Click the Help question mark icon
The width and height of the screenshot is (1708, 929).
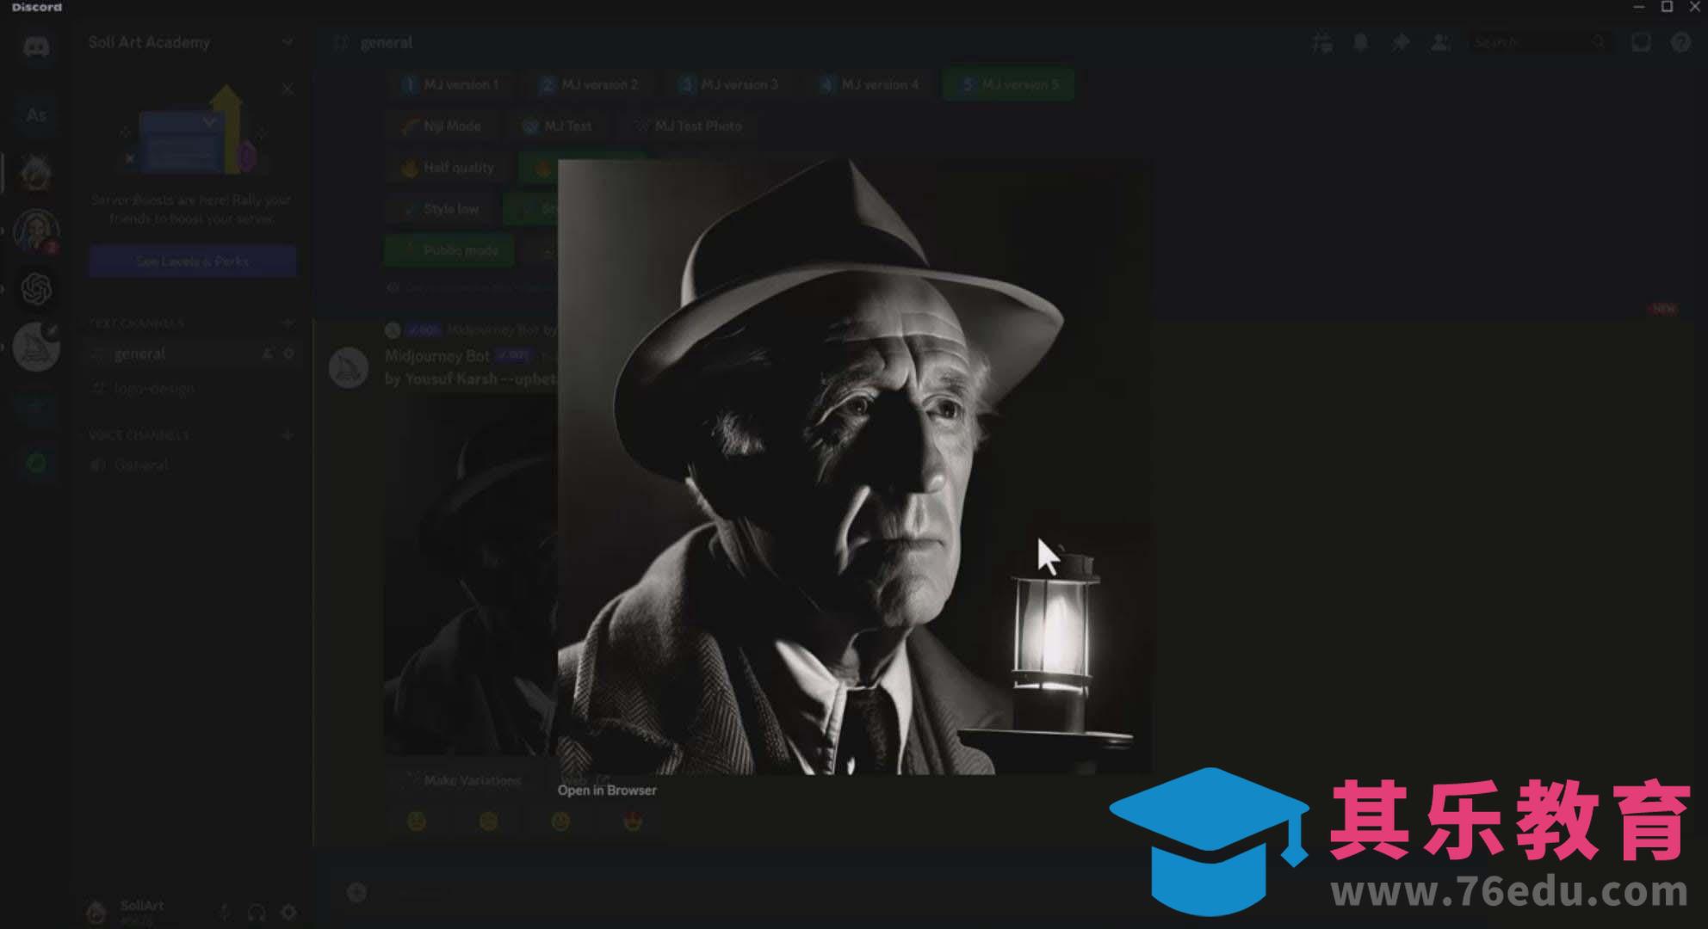1680,42
